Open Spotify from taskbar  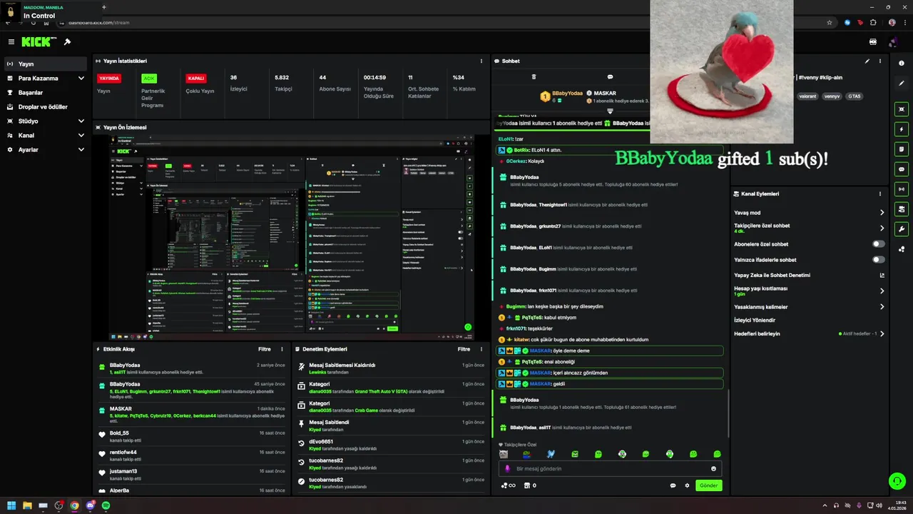point(106,505)
